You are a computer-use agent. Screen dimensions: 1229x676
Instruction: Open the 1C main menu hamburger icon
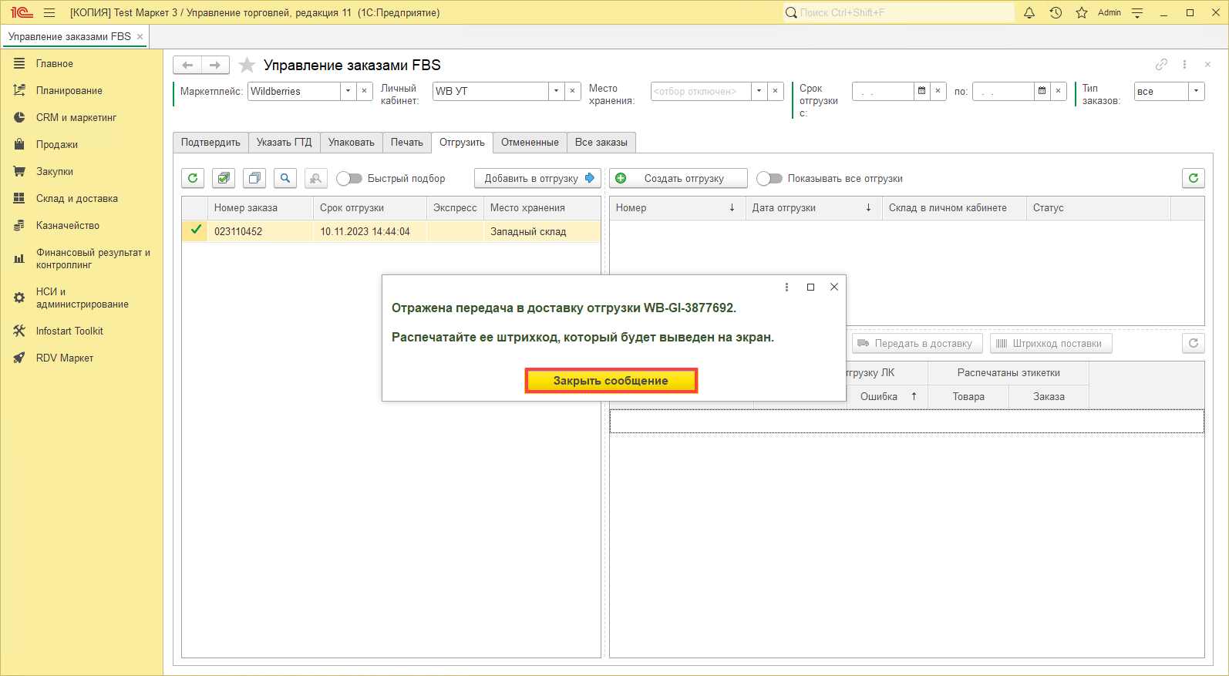50,12
